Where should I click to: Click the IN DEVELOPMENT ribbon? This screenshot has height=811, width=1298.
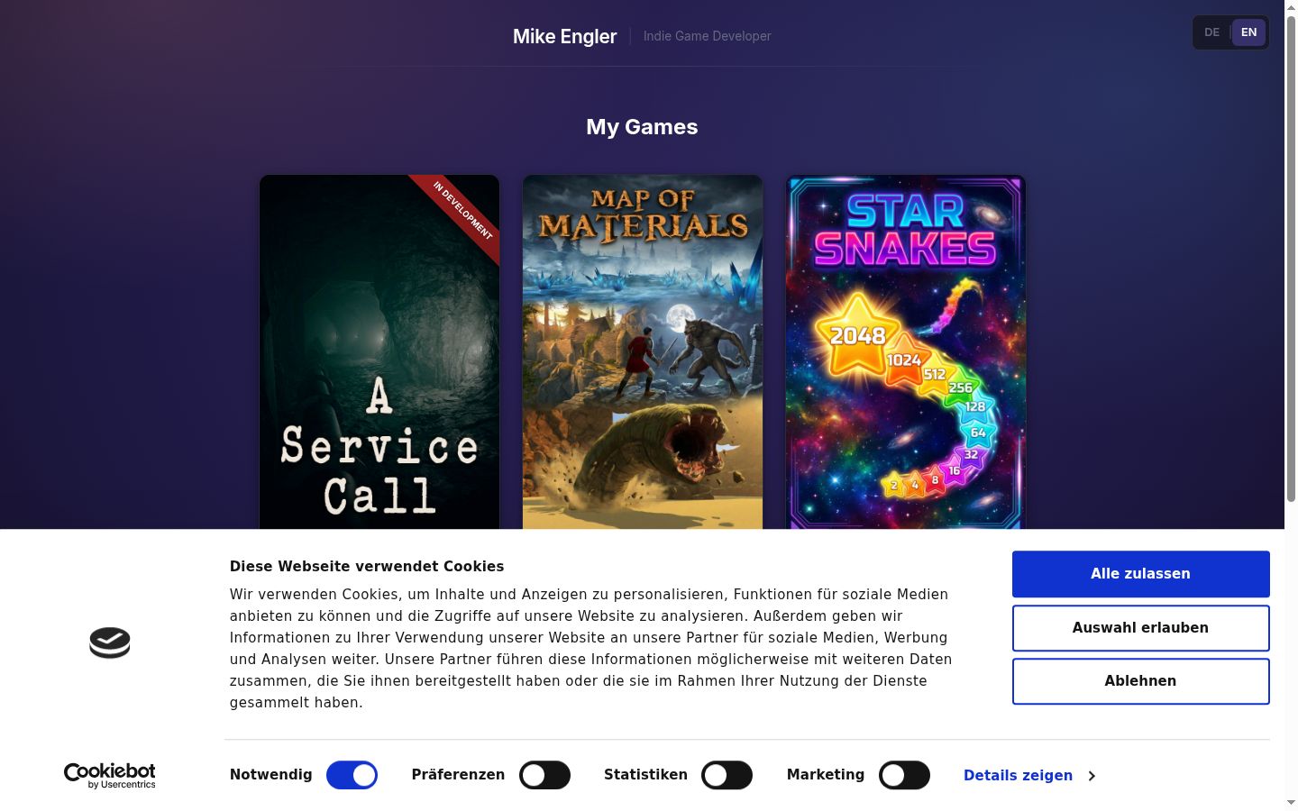tap(462, 212)
